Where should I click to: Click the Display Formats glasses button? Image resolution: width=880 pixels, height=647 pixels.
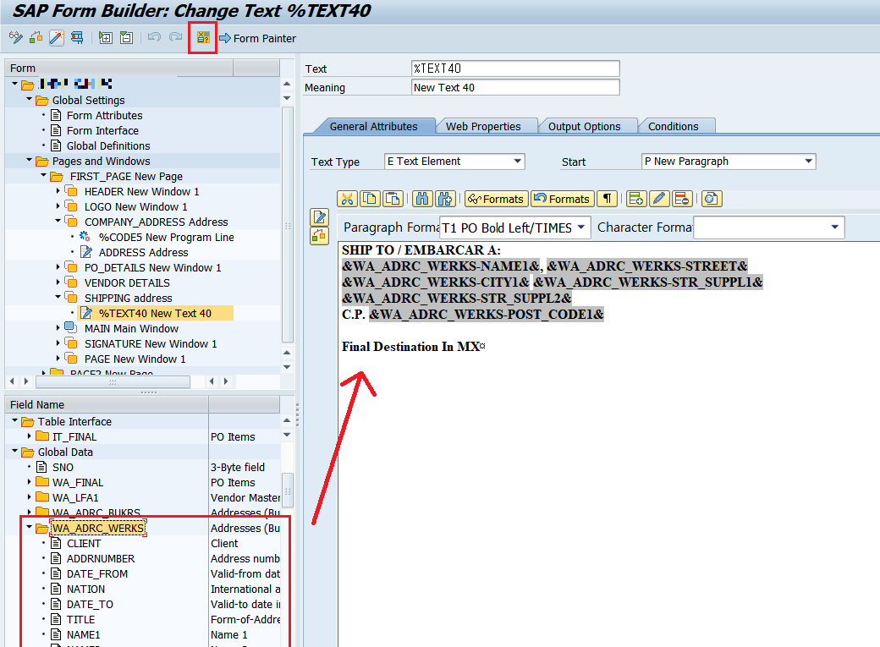pos(496,199)
